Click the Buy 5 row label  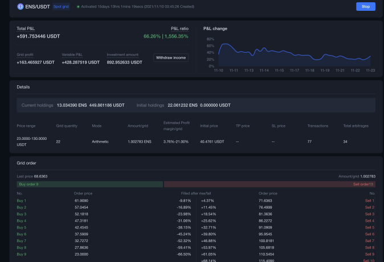[x=22, y=227]
